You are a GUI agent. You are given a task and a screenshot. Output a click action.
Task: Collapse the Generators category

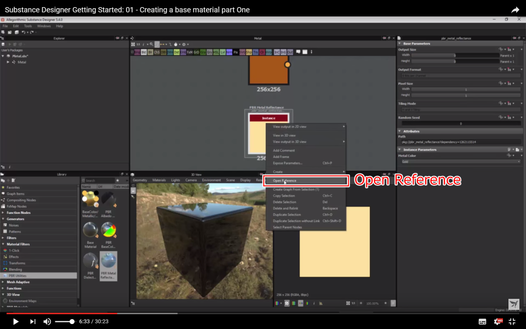coord(3,219)
